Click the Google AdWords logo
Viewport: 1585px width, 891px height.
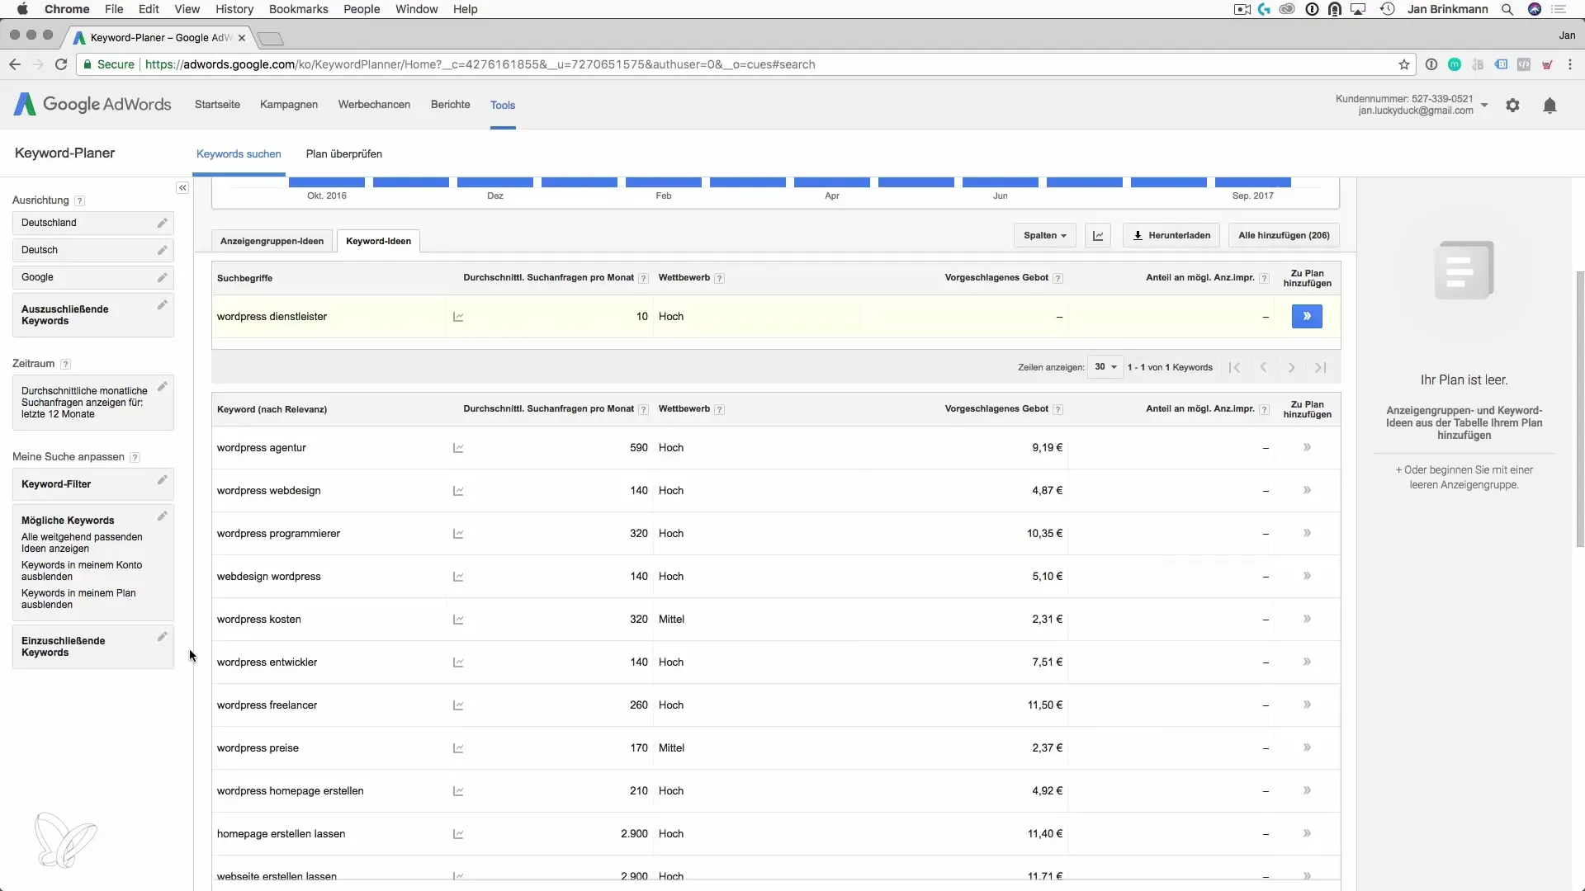92,104
